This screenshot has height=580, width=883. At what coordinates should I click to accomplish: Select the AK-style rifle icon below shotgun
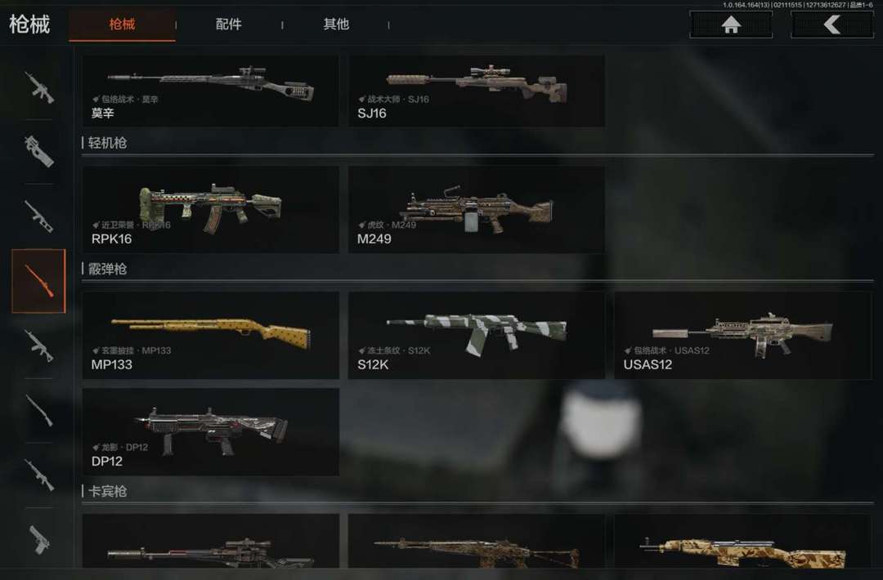[x=39, y=346]
